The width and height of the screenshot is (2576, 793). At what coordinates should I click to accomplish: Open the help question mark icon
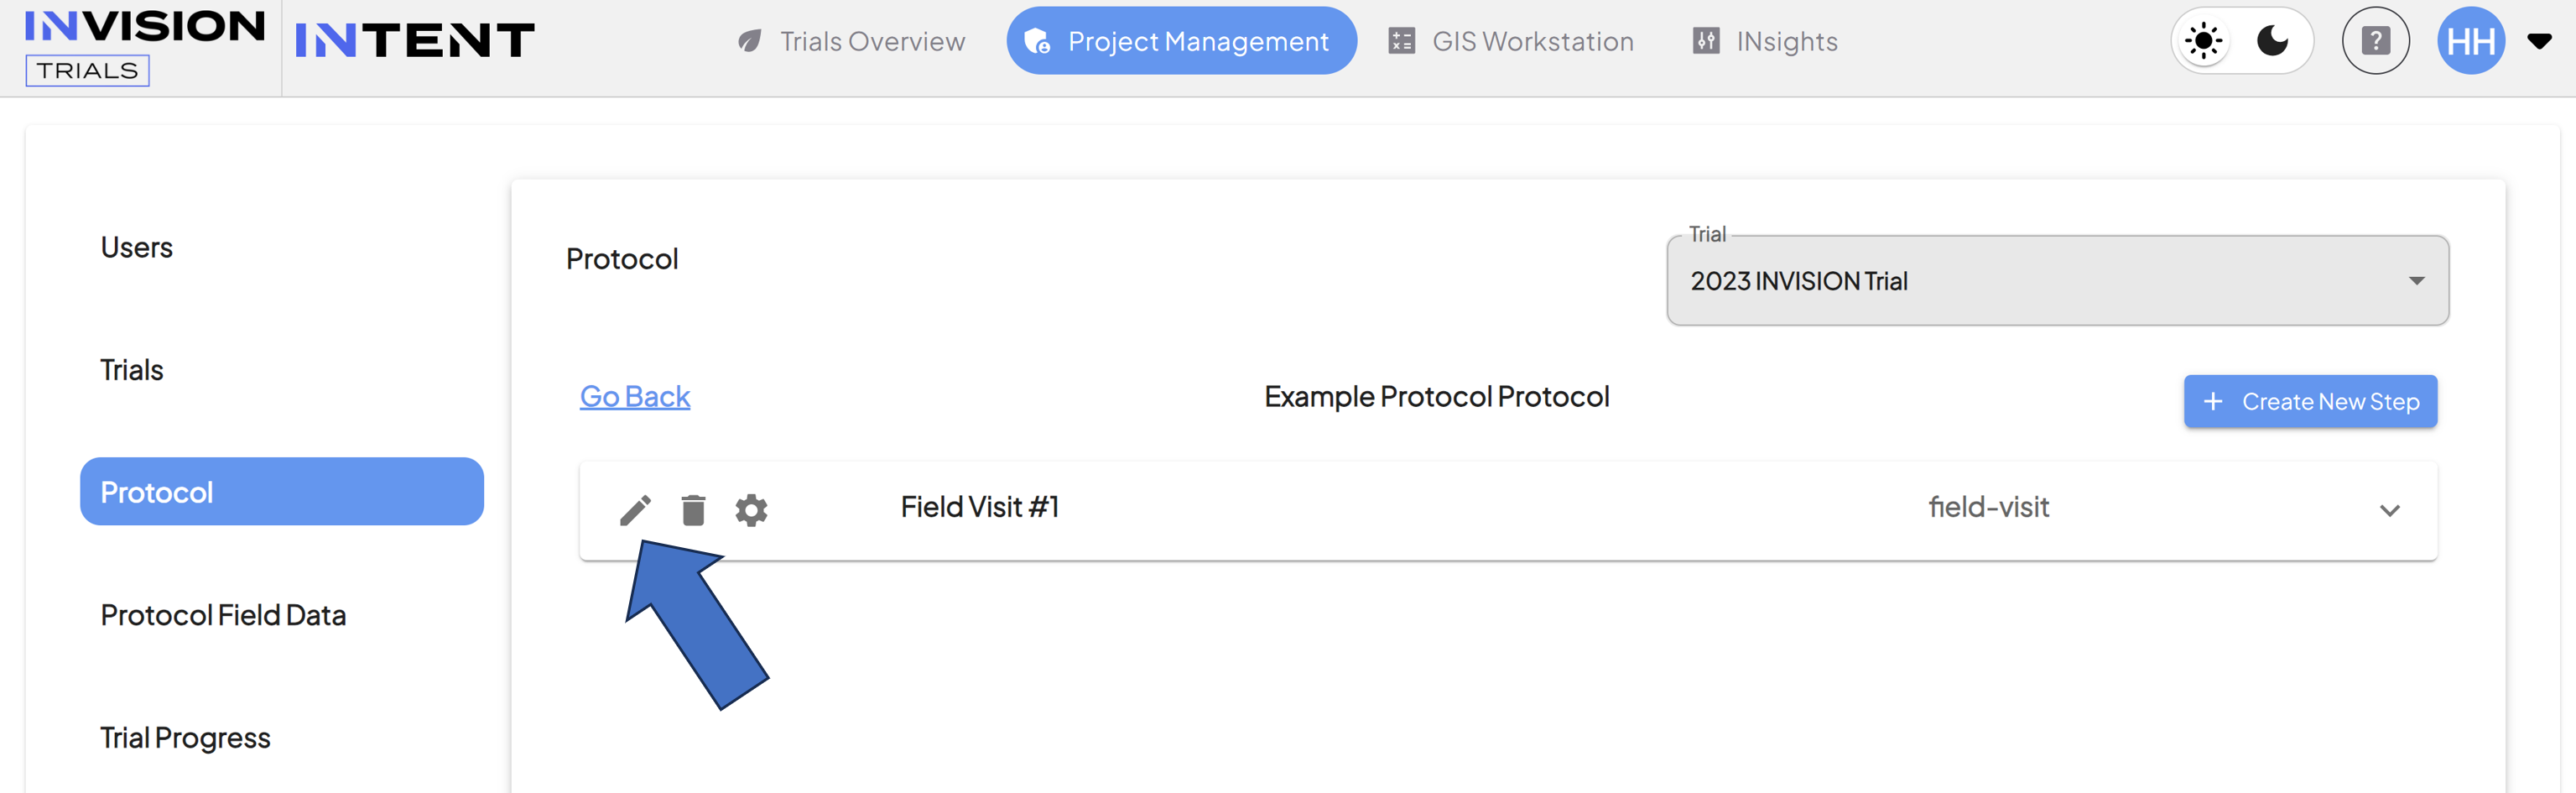coord(2375,41)
